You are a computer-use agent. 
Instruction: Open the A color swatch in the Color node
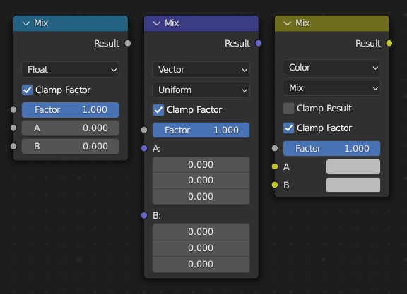[x=353, y=166]
